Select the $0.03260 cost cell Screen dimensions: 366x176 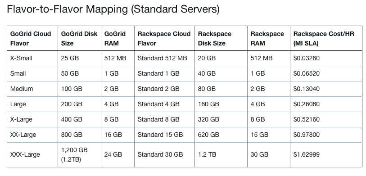point(326,59)
